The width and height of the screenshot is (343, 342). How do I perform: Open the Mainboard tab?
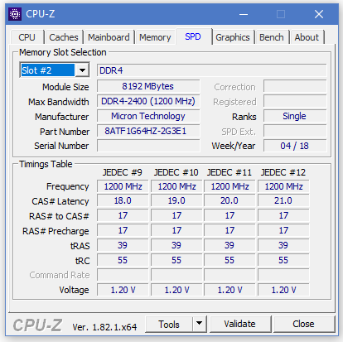click(x=109, y=37)
